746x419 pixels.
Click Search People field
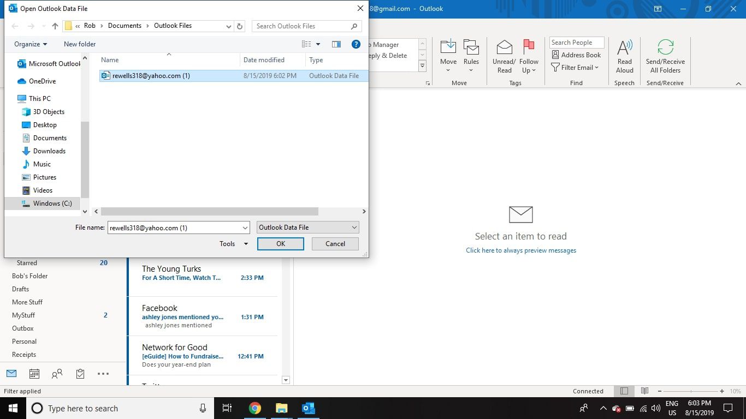point(577,43)
